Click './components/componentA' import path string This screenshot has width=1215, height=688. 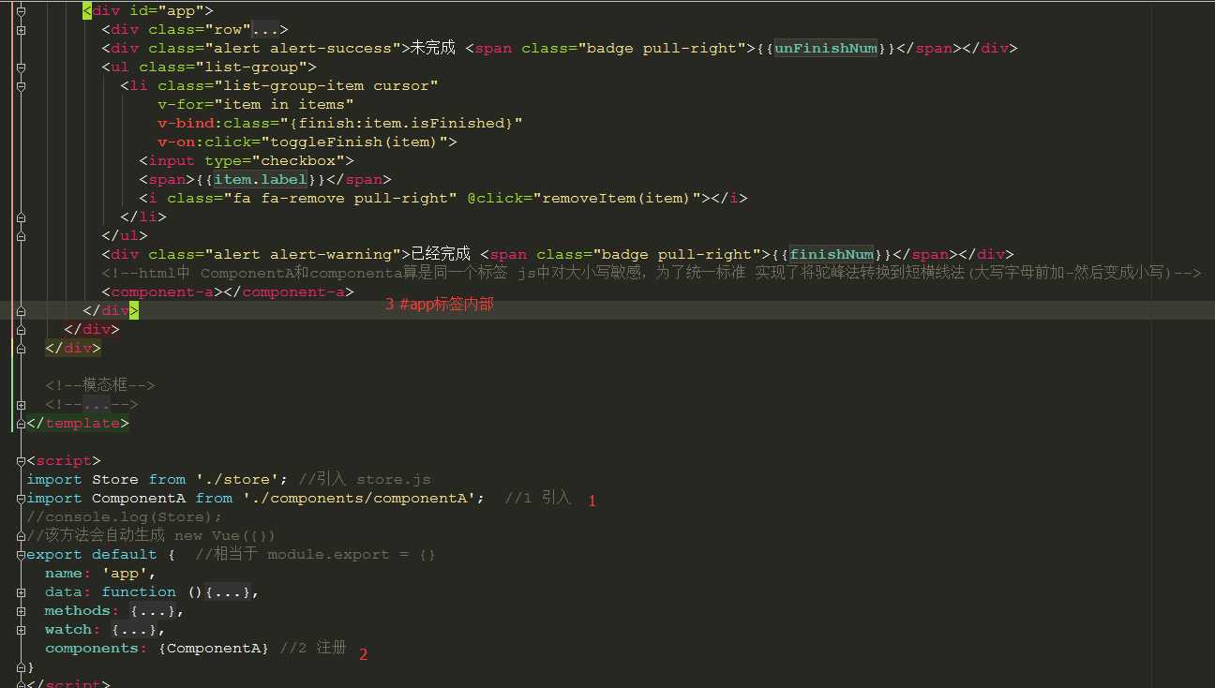(358, 499)
